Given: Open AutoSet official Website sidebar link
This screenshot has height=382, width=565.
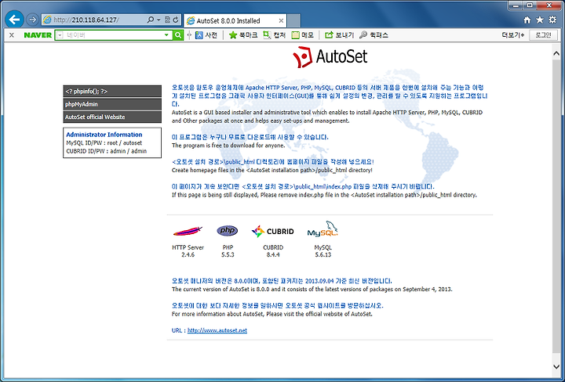Looking at the screenshot, I should pyautogui.click(x=112, y=117).
